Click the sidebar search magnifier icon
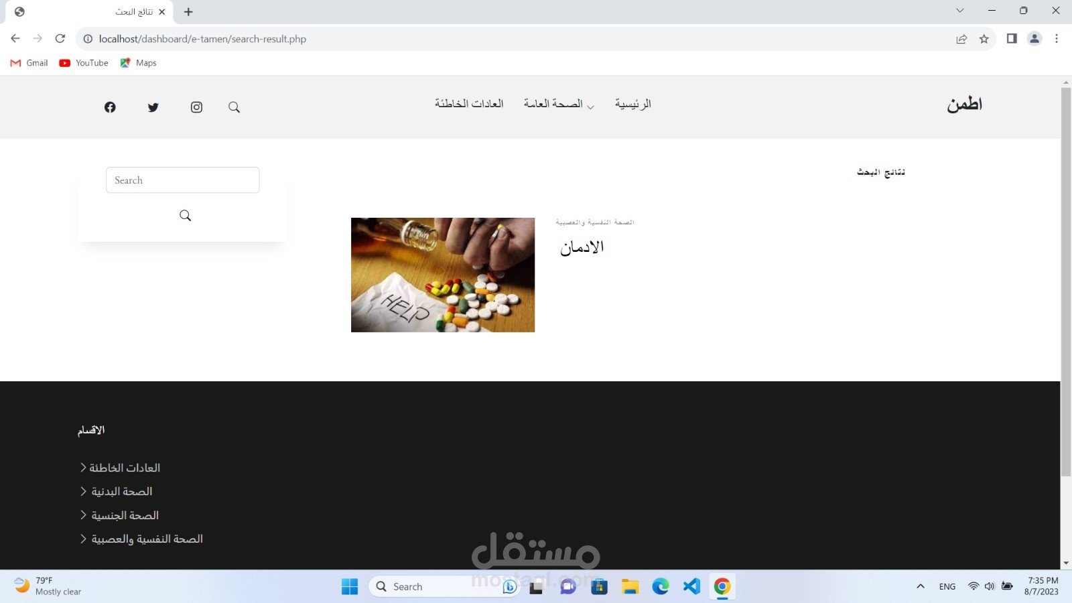Image resolution: width=1072 pixels, height=603 pixels. coord(185,215)
